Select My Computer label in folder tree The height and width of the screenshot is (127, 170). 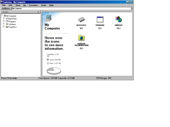point(11,16)
